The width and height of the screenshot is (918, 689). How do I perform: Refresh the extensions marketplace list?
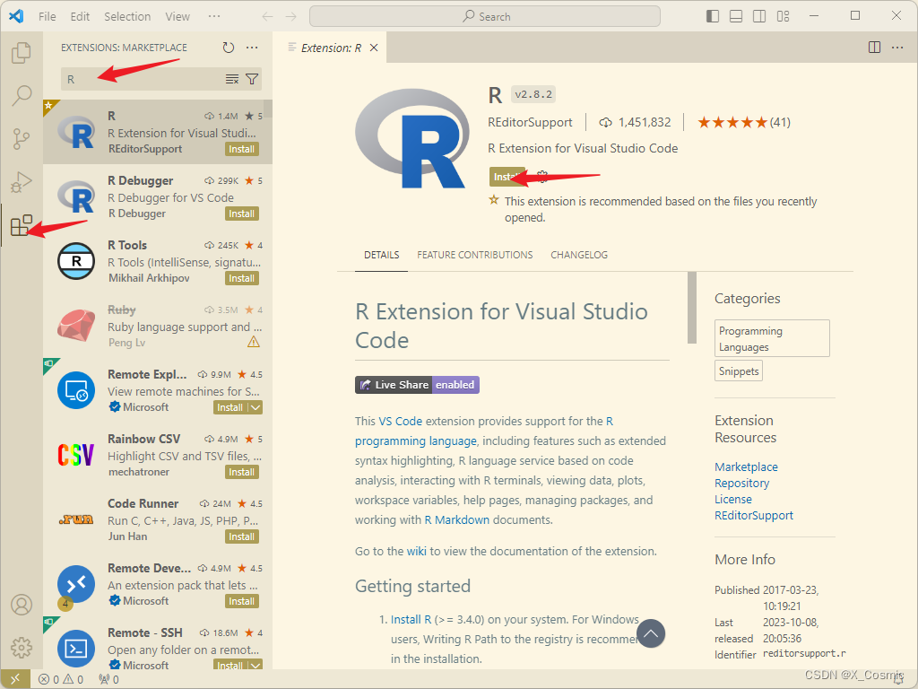pyautogui.click(x=229, y=48)
